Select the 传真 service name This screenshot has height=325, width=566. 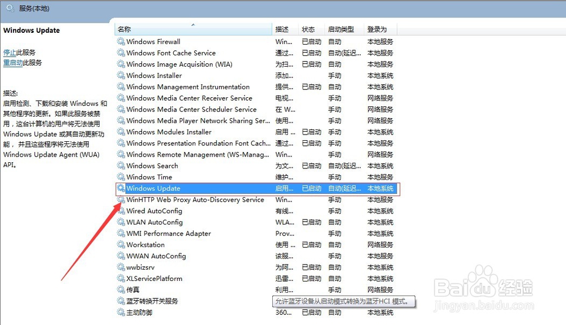133,290
